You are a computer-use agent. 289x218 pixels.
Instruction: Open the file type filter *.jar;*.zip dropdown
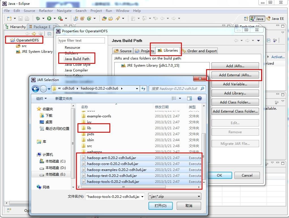tap(174, 196)
